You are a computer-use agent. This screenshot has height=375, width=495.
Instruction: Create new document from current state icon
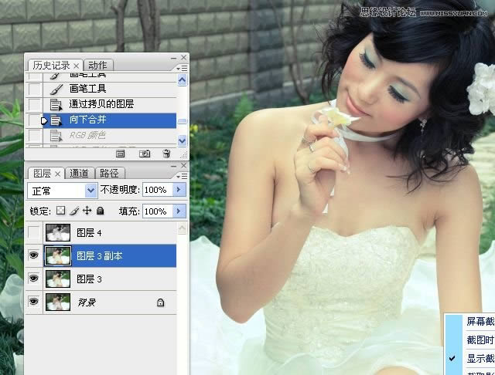(121, 154)
